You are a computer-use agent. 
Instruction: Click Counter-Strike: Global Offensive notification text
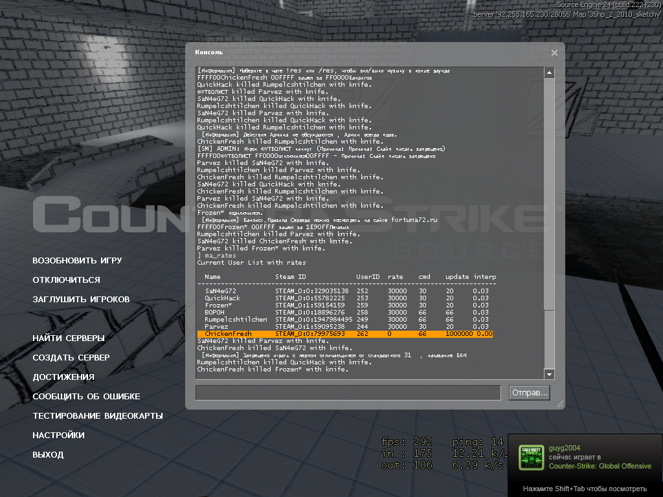click(600, 466)
